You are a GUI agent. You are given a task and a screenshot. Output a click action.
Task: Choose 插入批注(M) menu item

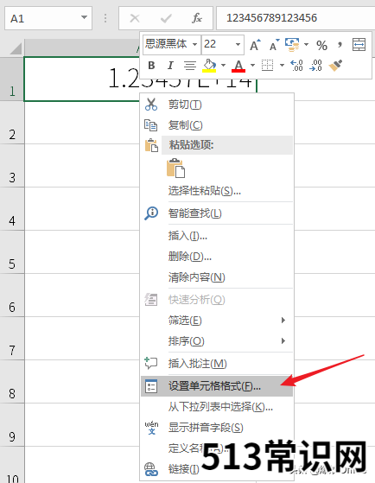coord(217,364)
